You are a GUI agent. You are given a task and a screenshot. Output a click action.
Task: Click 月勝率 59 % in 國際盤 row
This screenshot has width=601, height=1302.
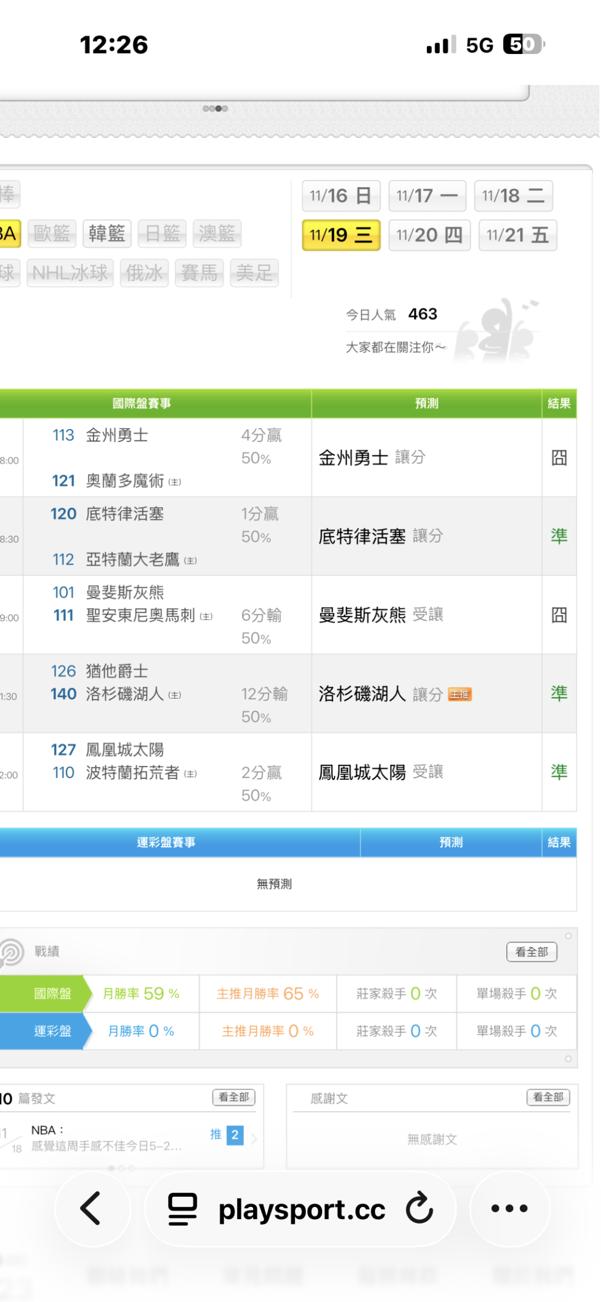[141, 994]
